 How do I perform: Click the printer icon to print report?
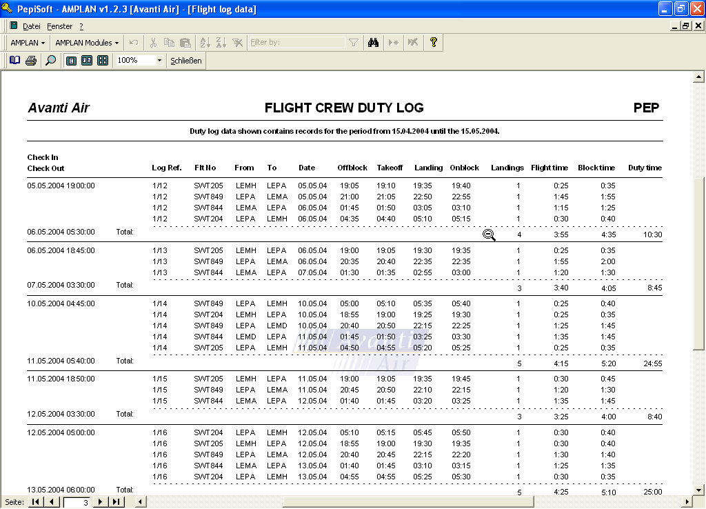tap(31, 61)
